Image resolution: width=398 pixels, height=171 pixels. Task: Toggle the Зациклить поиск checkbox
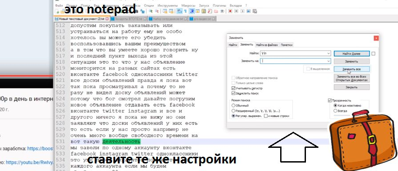coord(233,93)
